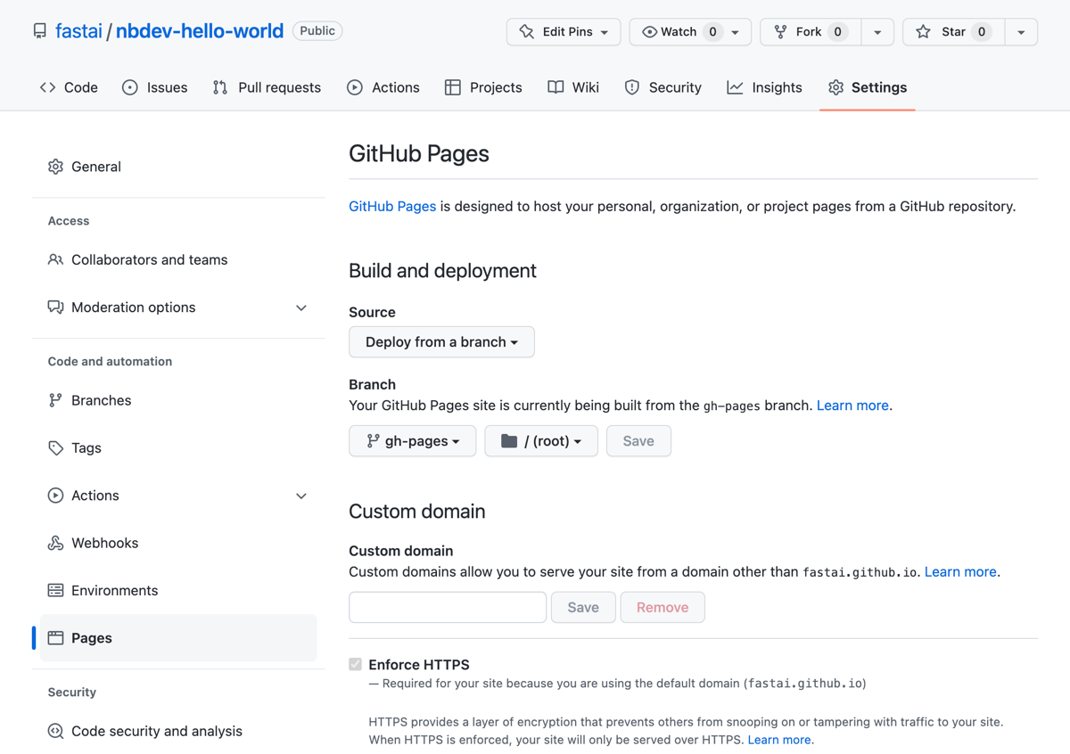Open the / (root) folder dropdown
The width and height of the screenshot is (1070, 754).
[x=541, y=441]
